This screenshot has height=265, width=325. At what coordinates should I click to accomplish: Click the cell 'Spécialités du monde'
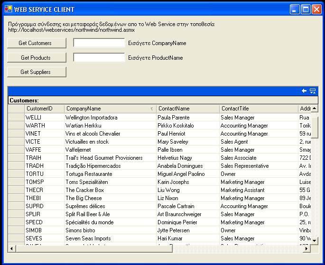pos(110,222)
